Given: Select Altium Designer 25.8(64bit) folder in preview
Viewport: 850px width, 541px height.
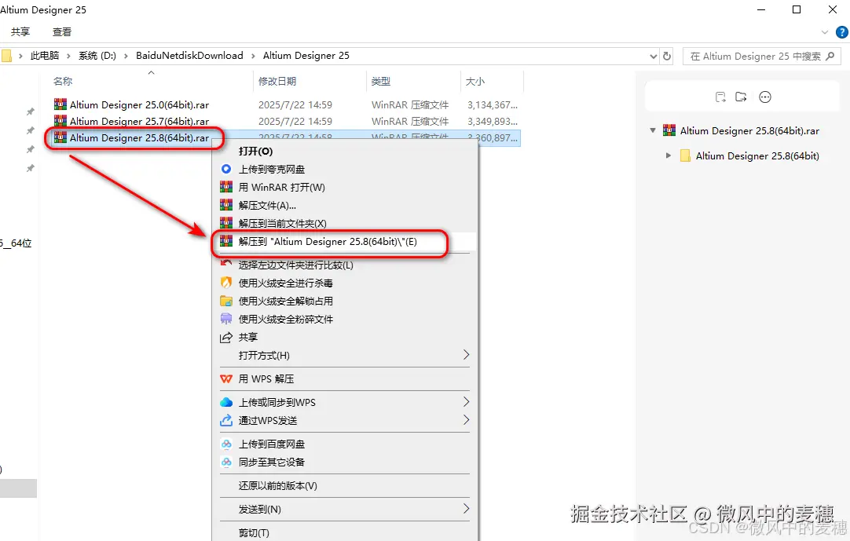Looking at the screenshot, I should click(757, 156).
